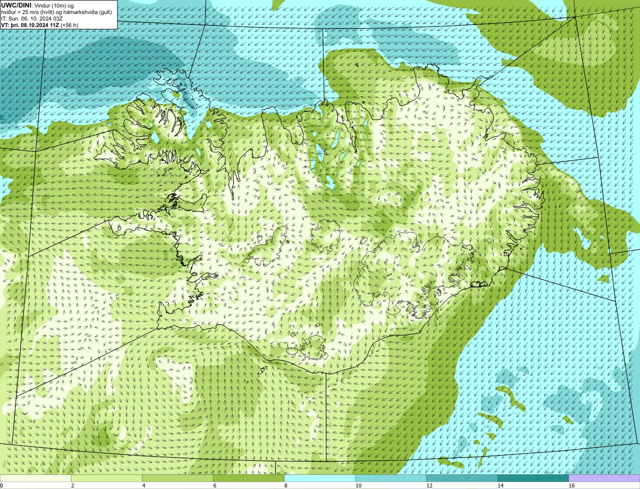This screenshot has width=640, height=489.
Task: Click the 10–12 m/s turquoise legend swatch
Action: point(391,478)
